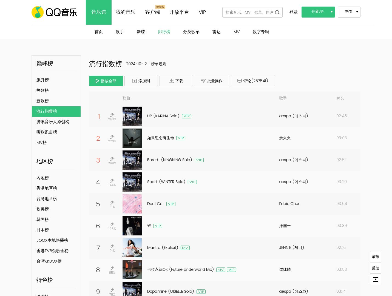This screenshot has height=296, width=392.
Task: Go to 歌手 in sub navigation
Action: tap(120, 32)
